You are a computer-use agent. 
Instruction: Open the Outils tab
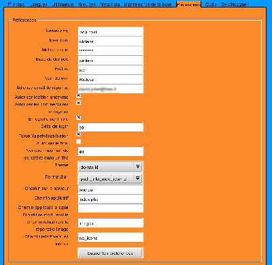(x=211, y=4)
